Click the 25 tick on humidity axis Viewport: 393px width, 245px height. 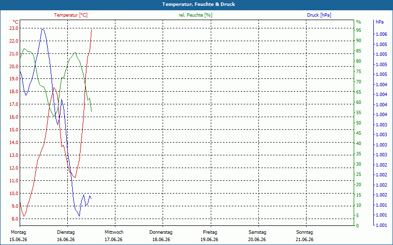(359, 174)
